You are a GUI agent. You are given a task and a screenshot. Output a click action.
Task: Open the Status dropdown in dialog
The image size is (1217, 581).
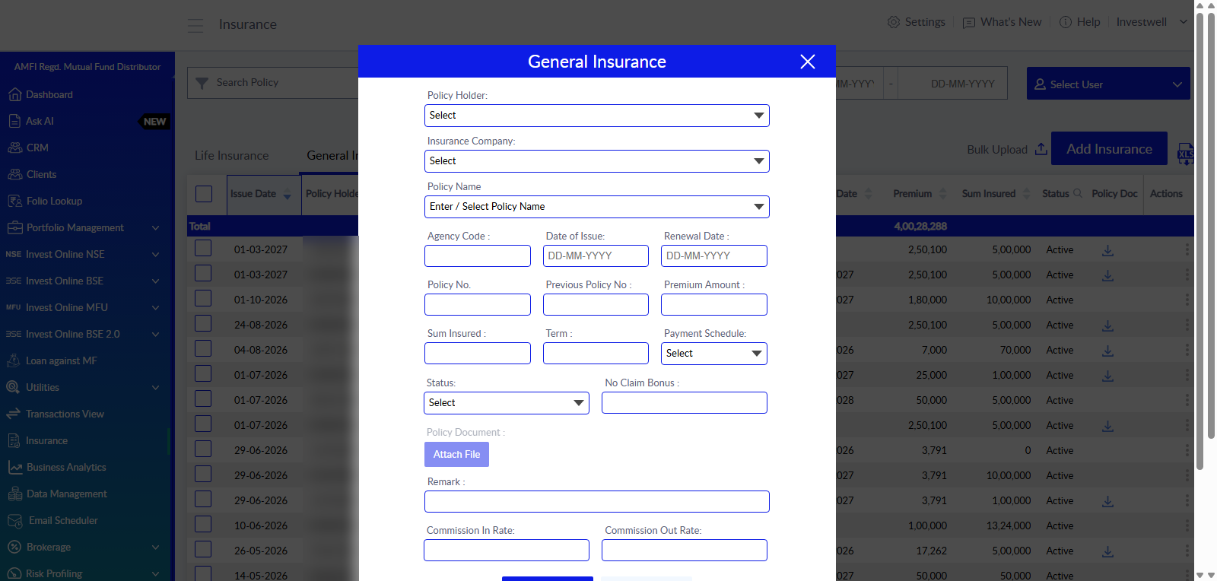(507, 403)
